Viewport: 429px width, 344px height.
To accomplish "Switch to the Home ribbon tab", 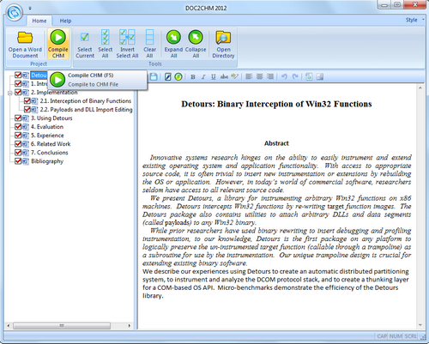I will [39, 21].
